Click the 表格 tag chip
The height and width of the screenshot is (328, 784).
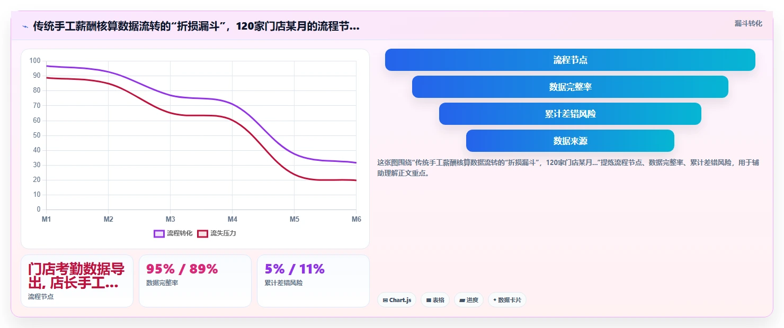pos(435,300)
